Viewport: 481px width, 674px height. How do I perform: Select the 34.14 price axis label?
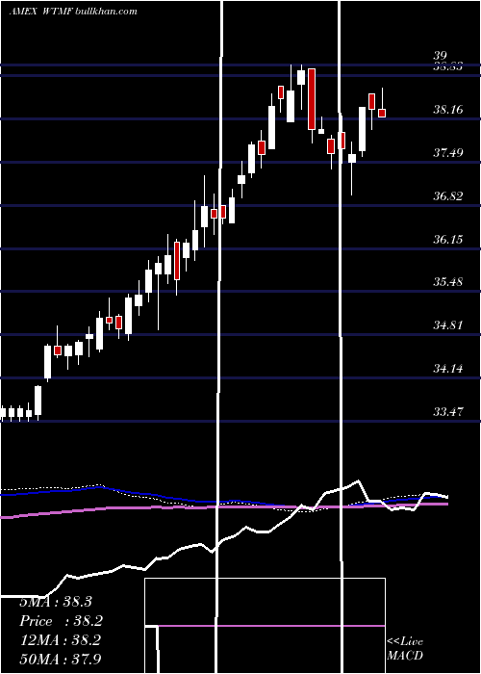[448, 369]
